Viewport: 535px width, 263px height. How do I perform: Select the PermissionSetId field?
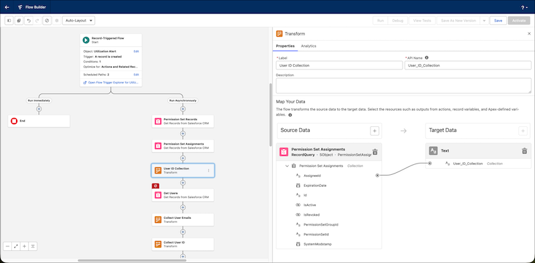coord(316,234)
